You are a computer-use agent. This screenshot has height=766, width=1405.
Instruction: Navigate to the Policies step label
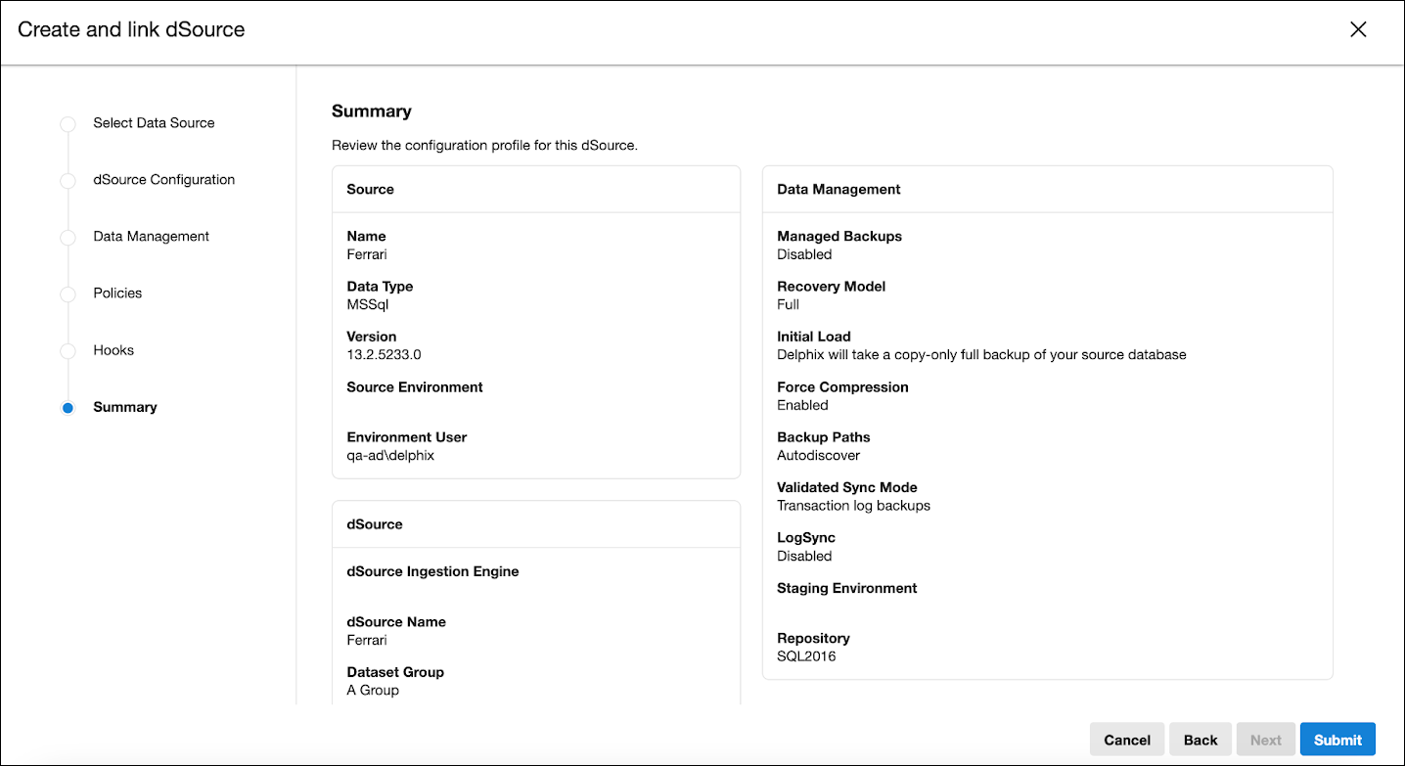[x=117, y=293]
